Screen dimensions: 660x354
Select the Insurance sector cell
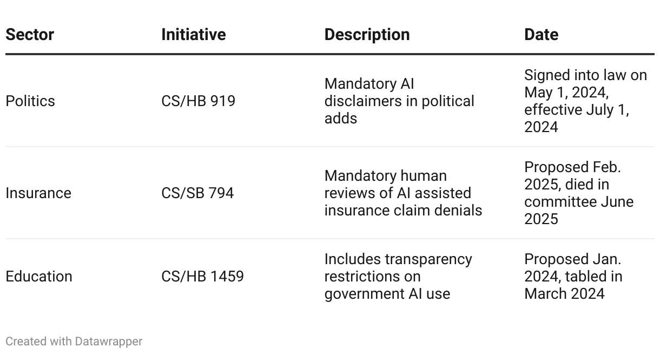(38, 193)
